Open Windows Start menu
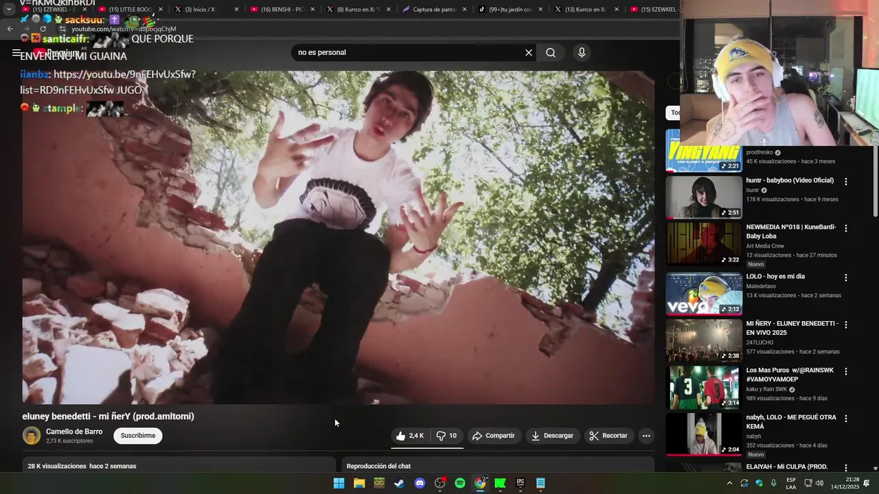 tap(339, 483)
